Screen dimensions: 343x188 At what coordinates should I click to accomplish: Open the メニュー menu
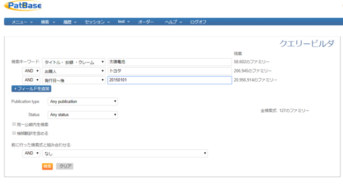22,22
